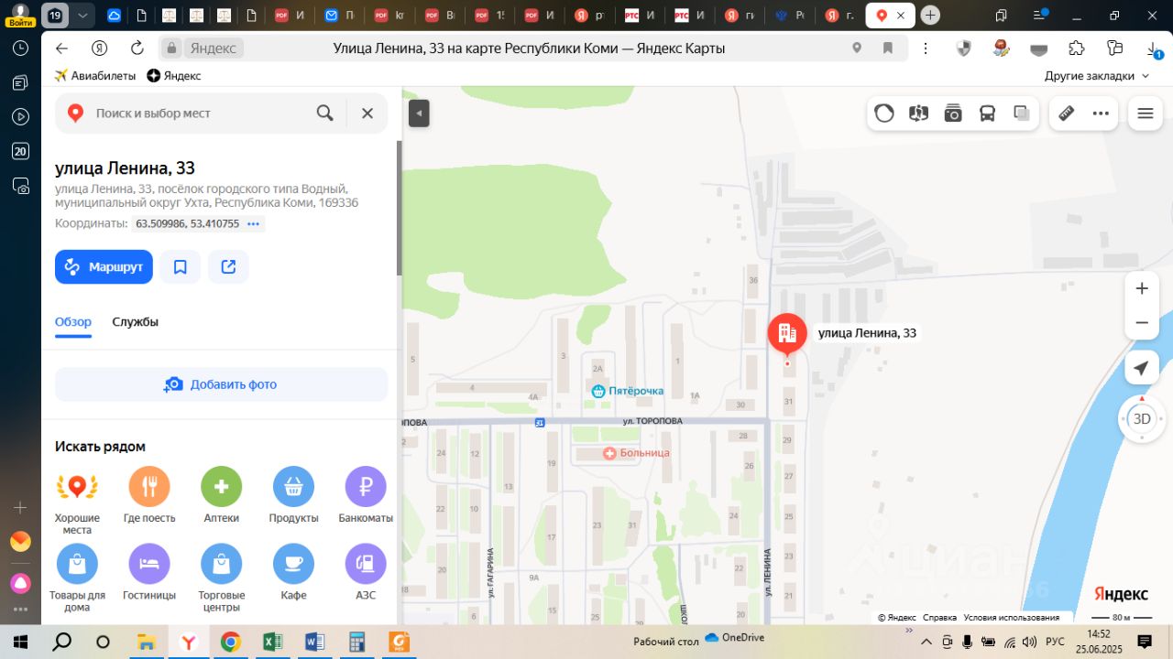The width and height of the screenshot is (1173, 659).
Task: Save place with bookmark icon
Action: [181, 267]
